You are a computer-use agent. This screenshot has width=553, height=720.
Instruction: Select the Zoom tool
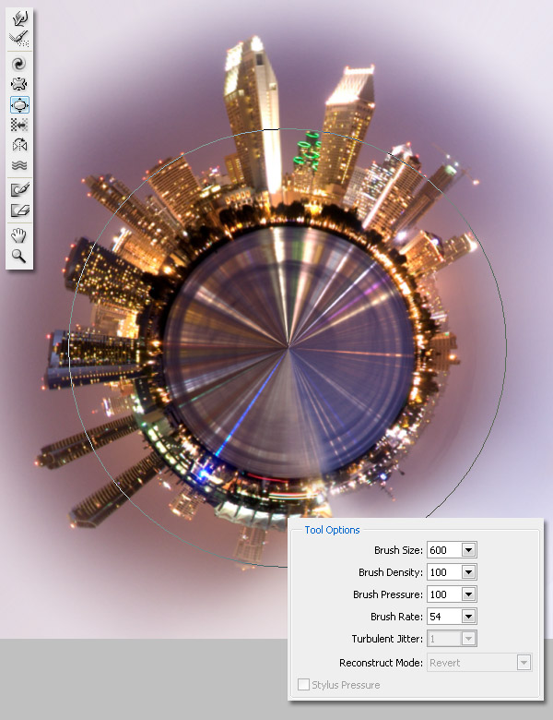19,257
